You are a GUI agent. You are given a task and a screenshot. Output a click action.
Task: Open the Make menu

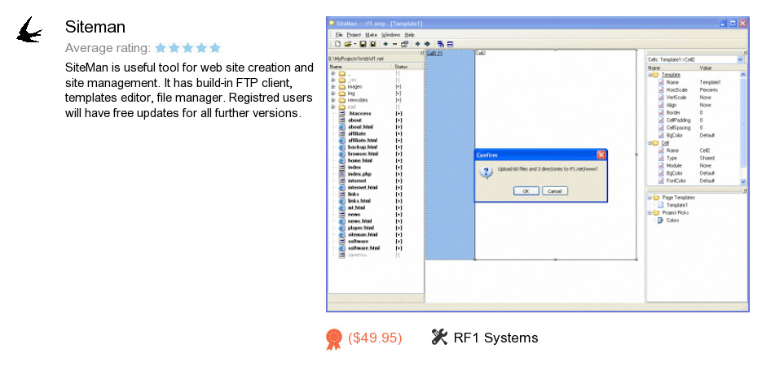coord(372,35)
